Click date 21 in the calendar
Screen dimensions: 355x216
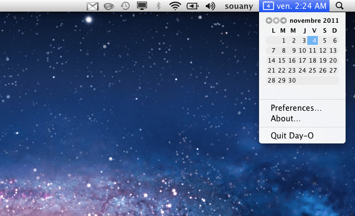(271, 70)
